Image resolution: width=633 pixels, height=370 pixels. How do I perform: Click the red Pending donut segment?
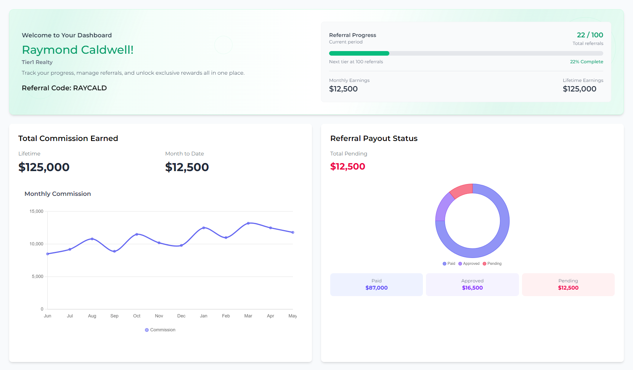[x=462, y=190]
